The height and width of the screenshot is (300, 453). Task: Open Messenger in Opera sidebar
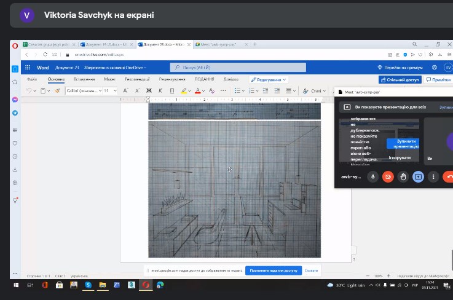pos(15,100)
